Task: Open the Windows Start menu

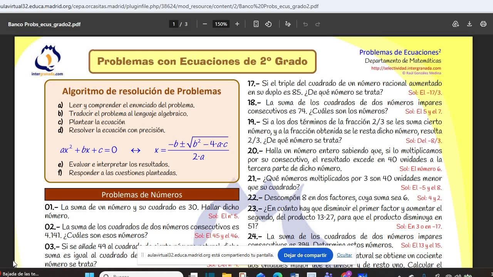Action: (89, 275)
